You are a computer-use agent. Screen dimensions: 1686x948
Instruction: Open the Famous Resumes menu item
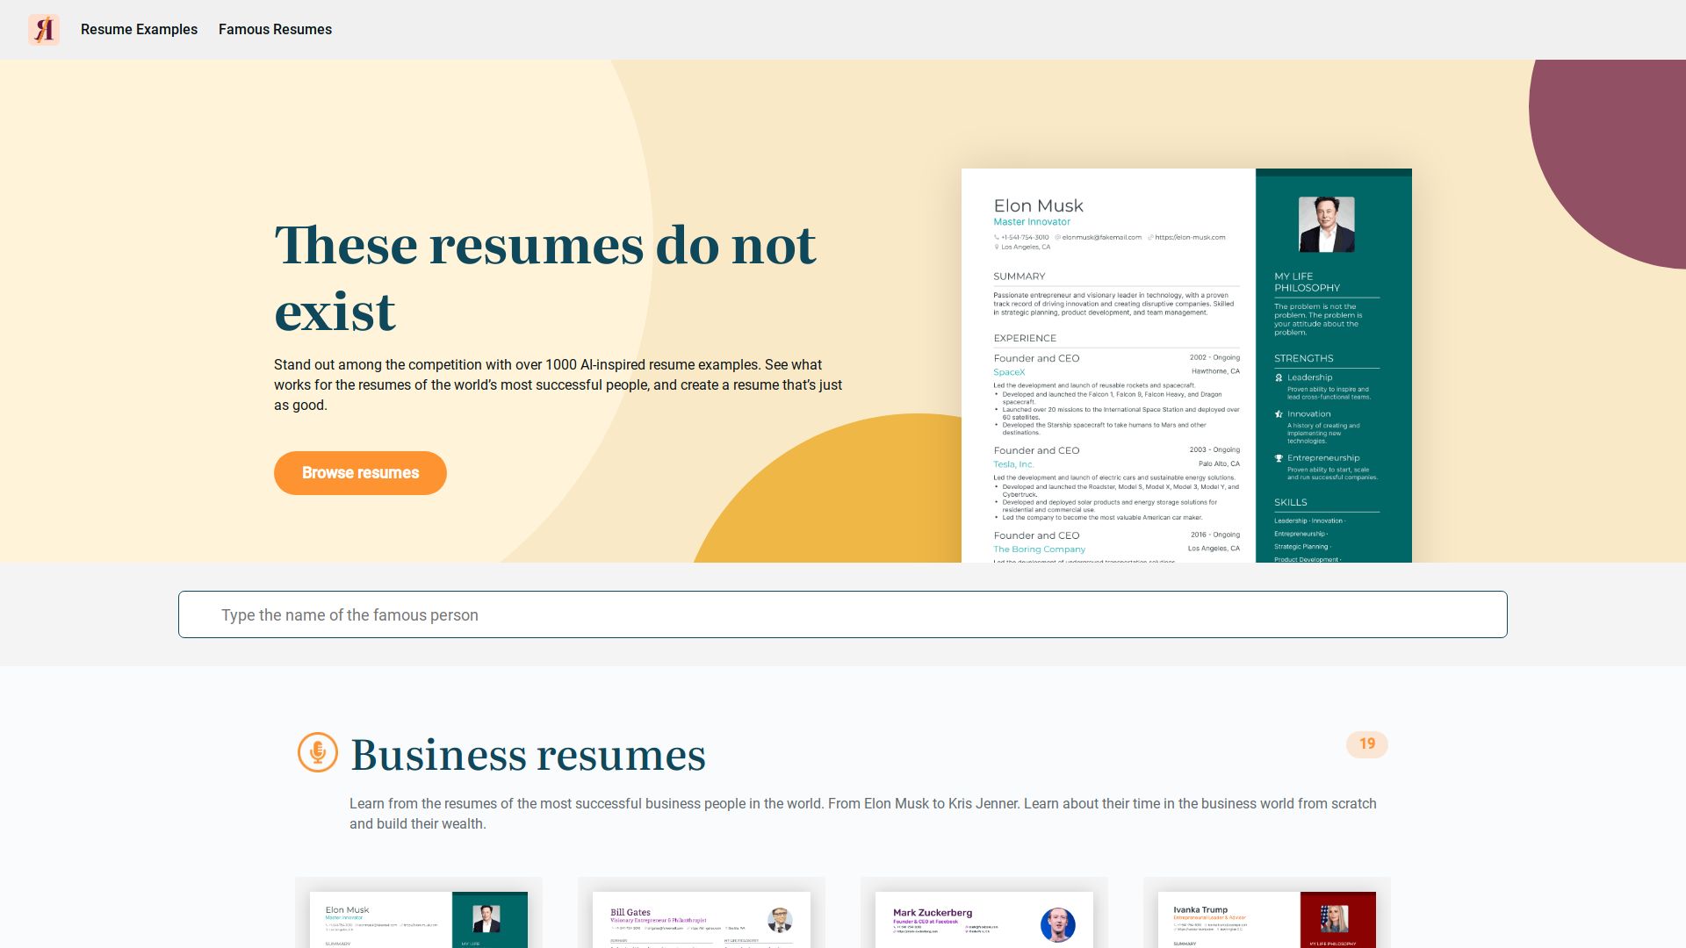pyautogui.click(x=276, y=29)
